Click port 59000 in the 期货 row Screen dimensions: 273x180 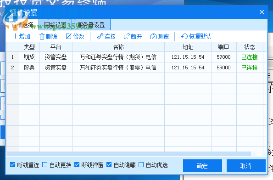pos(224,57)
